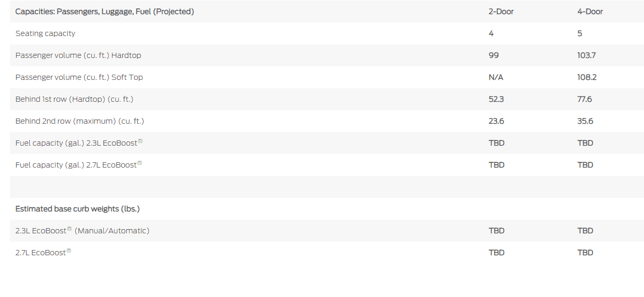Select the N/A Soft Top value
This screenshot has width=644, height=297.
coord(496,77)
